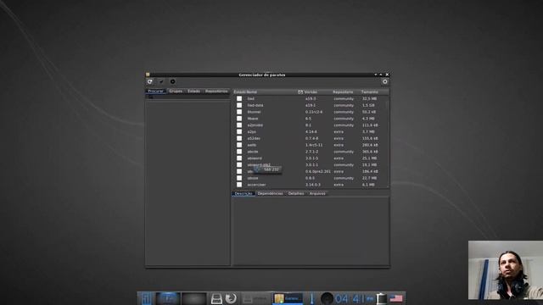The width and height of the screenshot is (543, 305).
Task: Click the 32.5 MB size cell
Action: pos(369,99)
